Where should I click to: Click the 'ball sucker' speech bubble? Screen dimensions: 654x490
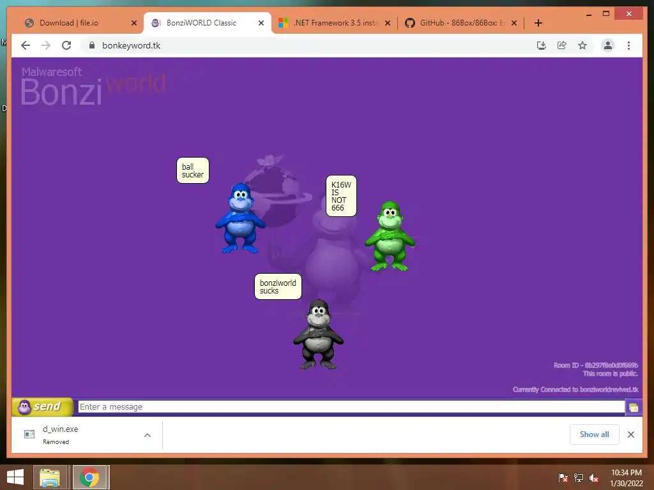(193, 170)
